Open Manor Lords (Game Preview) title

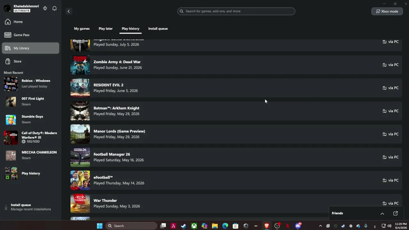tap(119, 131)
